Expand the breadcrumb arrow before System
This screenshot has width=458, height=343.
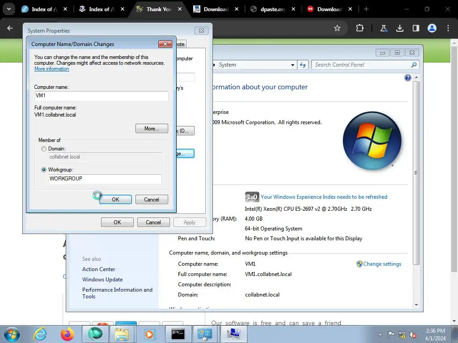215,65
